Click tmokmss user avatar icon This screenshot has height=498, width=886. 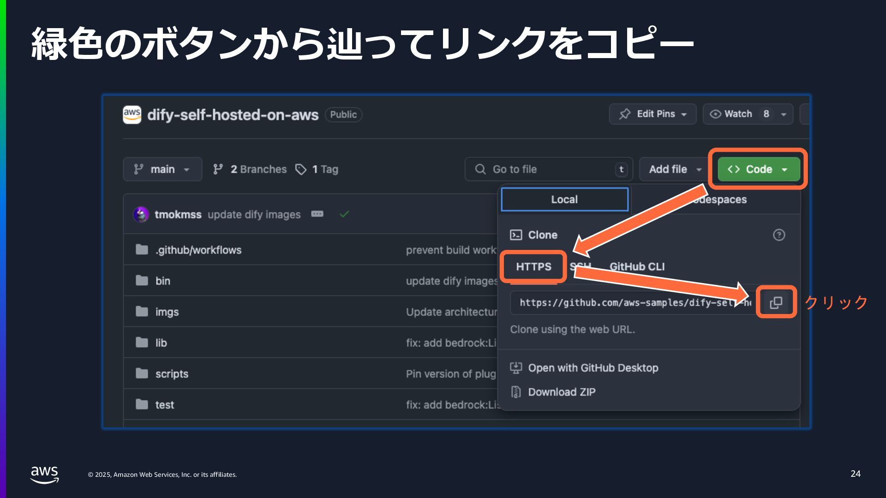[x=141, y=214]
